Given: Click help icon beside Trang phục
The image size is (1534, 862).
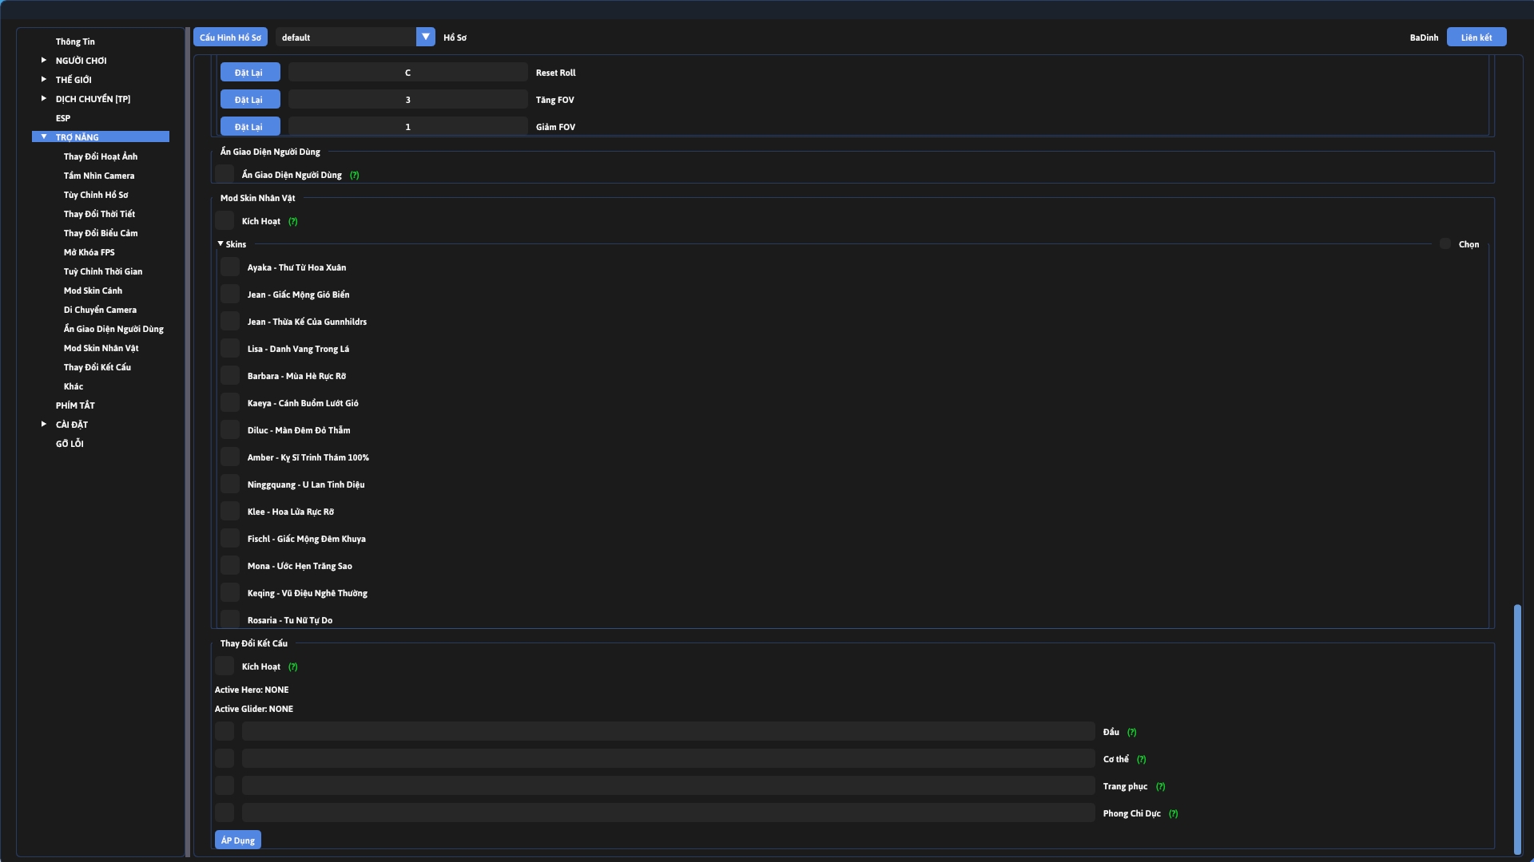Looking at the screenshot, I should pos(1160,787).
